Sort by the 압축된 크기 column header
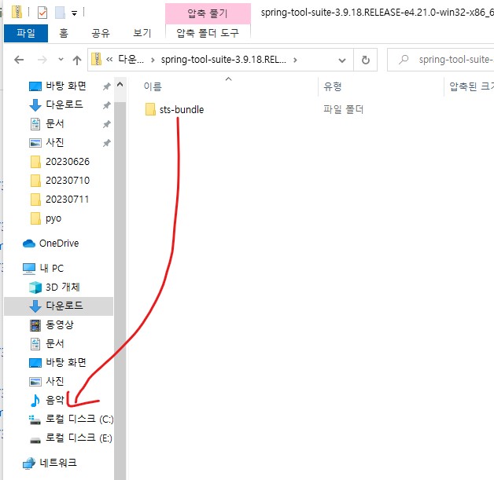The image size is (494, 480). coord(471,86)
